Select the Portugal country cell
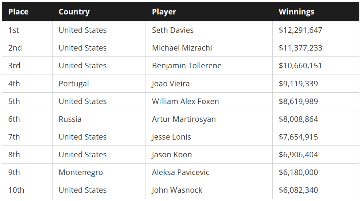The image size is (361, 201). click(x=99, y=84)
